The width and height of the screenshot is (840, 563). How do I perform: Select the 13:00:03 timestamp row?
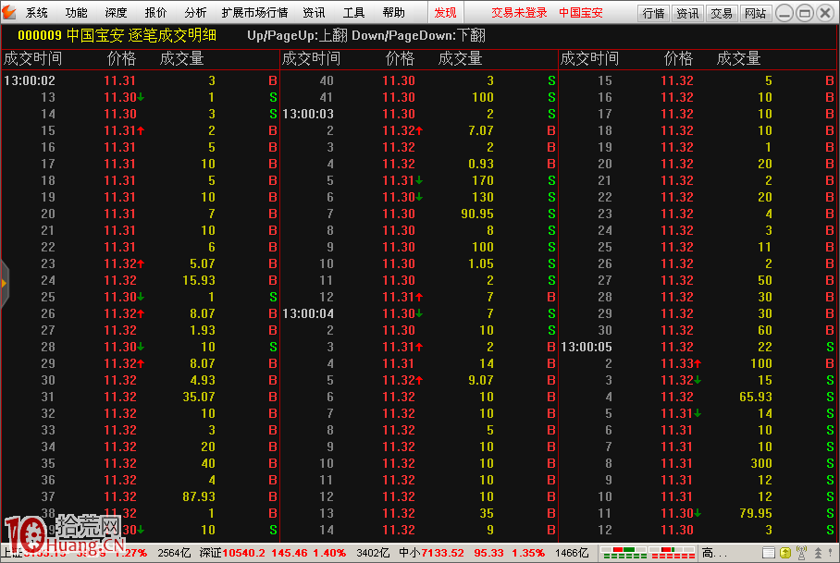(419, 114)
